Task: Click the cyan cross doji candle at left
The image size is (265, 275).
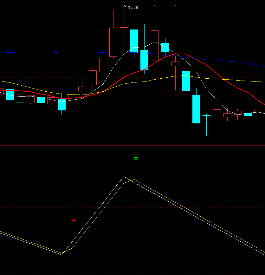Action: [x=20, y=102]
